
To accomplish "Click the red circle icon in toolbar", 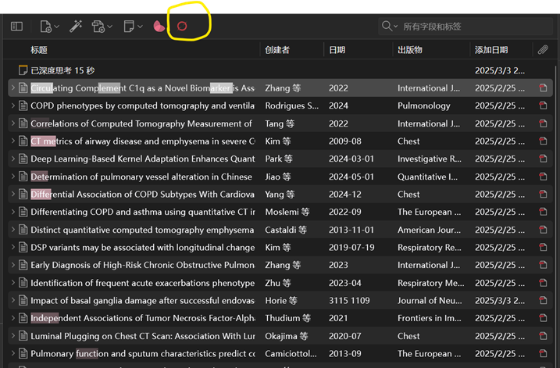I will [x=182, y=27].
